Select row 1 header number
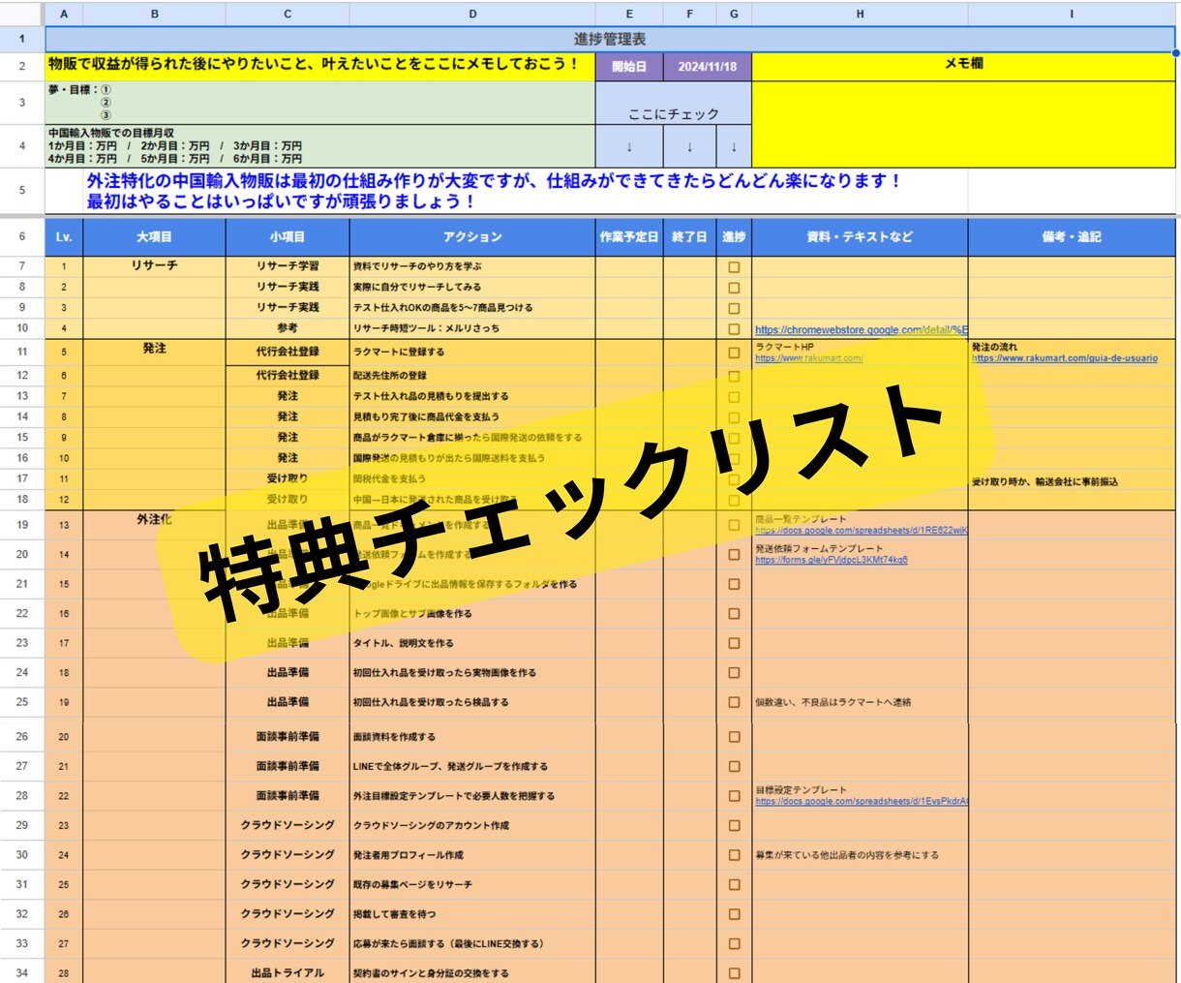This screenshot has height=983, width=1181. [22, 40]
